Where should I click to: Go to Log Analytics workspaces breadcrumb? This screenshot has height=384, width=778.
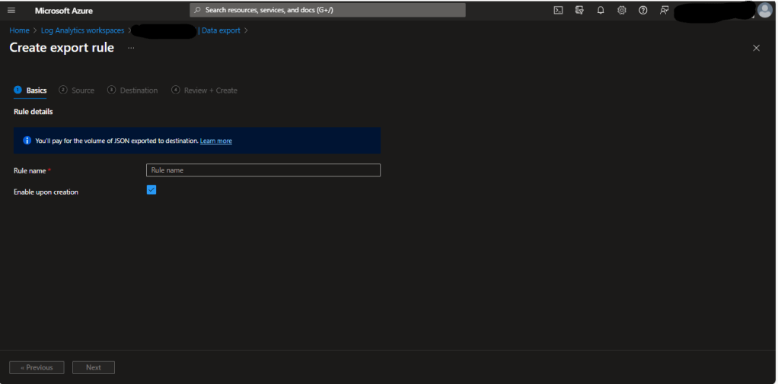coord(82,30)
